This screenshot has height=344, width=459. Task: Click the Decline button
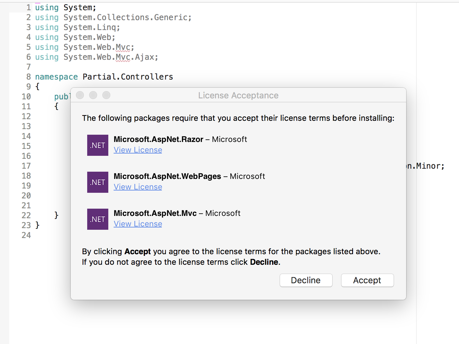click(x=306, y=280)
